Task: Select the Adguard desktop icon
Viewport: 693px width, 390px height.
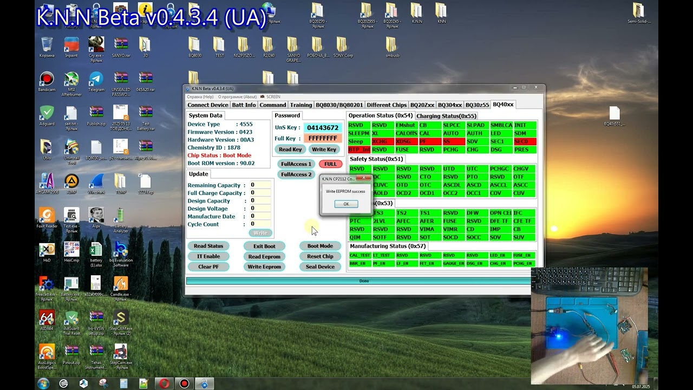Action: pos(47,116)
